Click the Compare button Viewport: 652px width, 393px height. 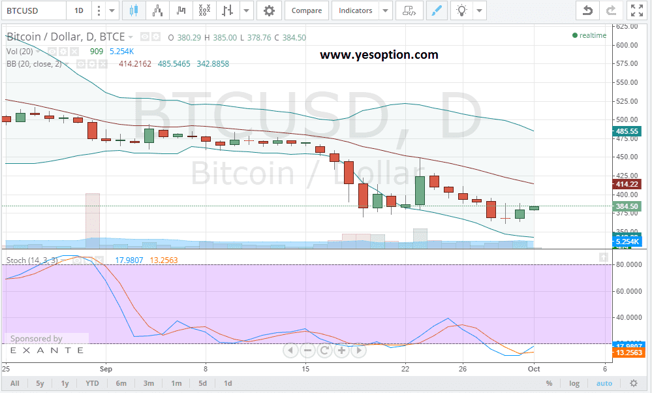pos(306,10)
